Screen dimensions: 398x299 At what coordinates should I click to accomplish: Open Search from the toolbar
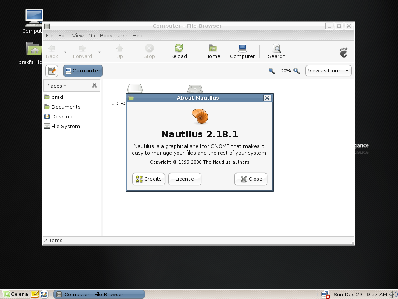[276, 52]
